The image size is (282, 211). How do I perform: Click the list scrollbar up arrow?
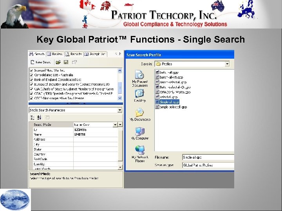tap(120, 70)
